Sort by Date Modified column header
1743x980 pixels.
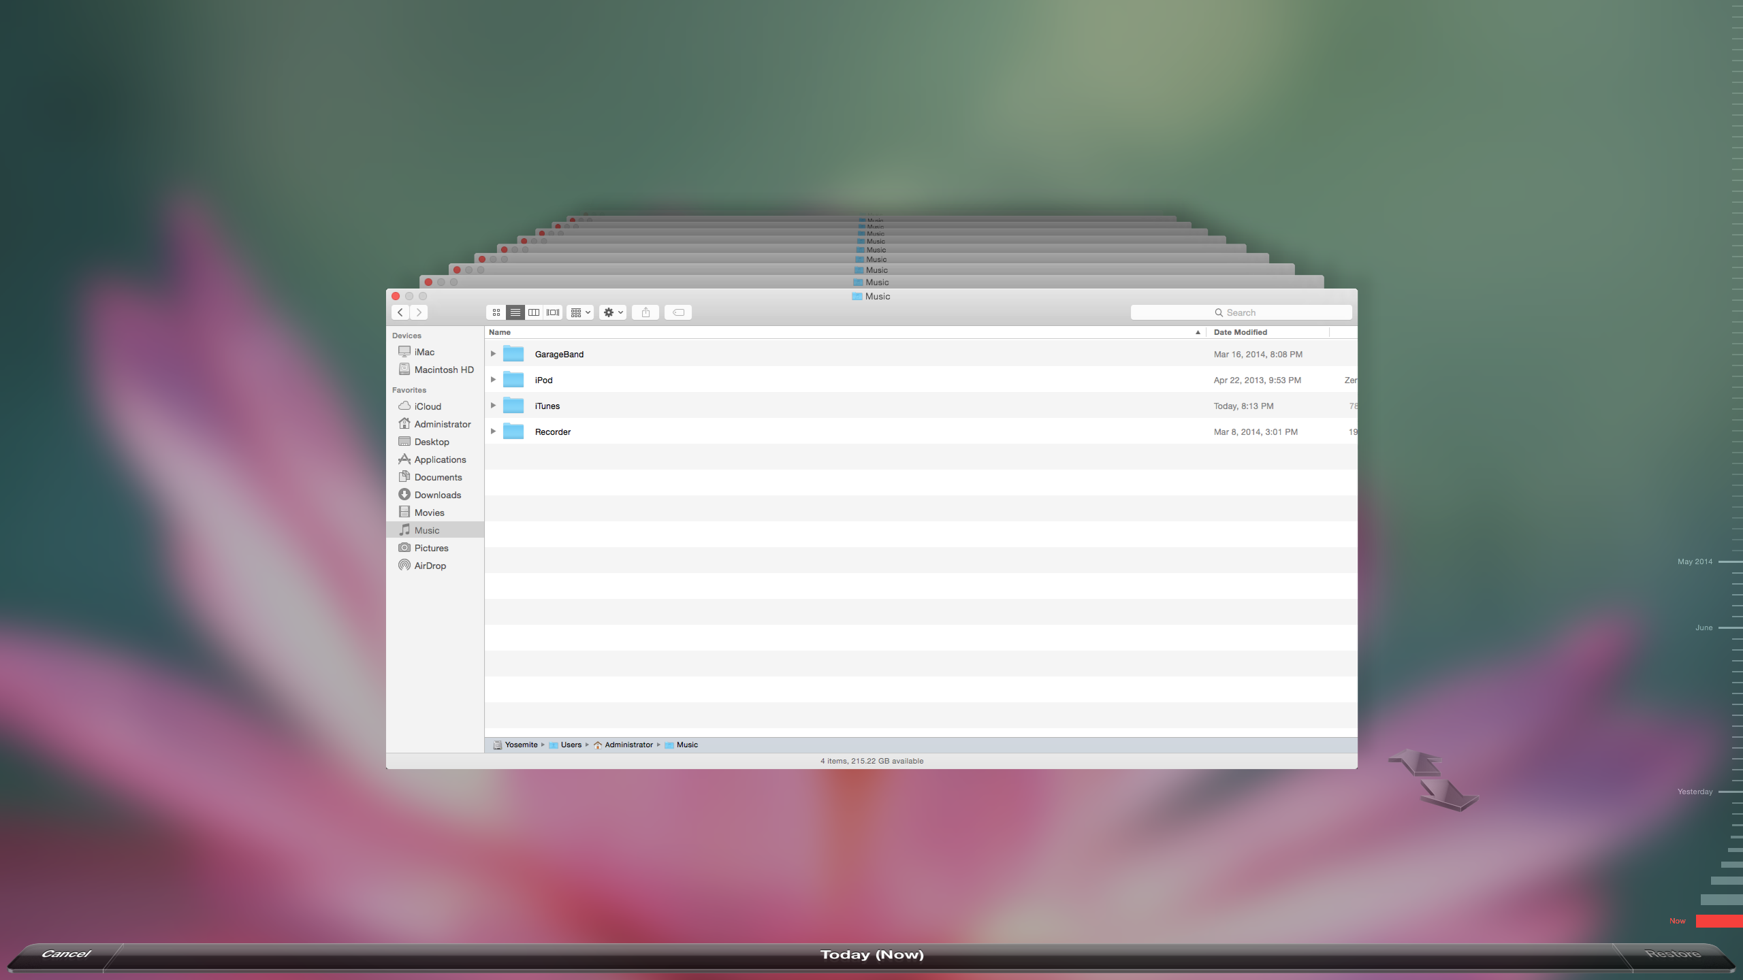[1241, 332]
